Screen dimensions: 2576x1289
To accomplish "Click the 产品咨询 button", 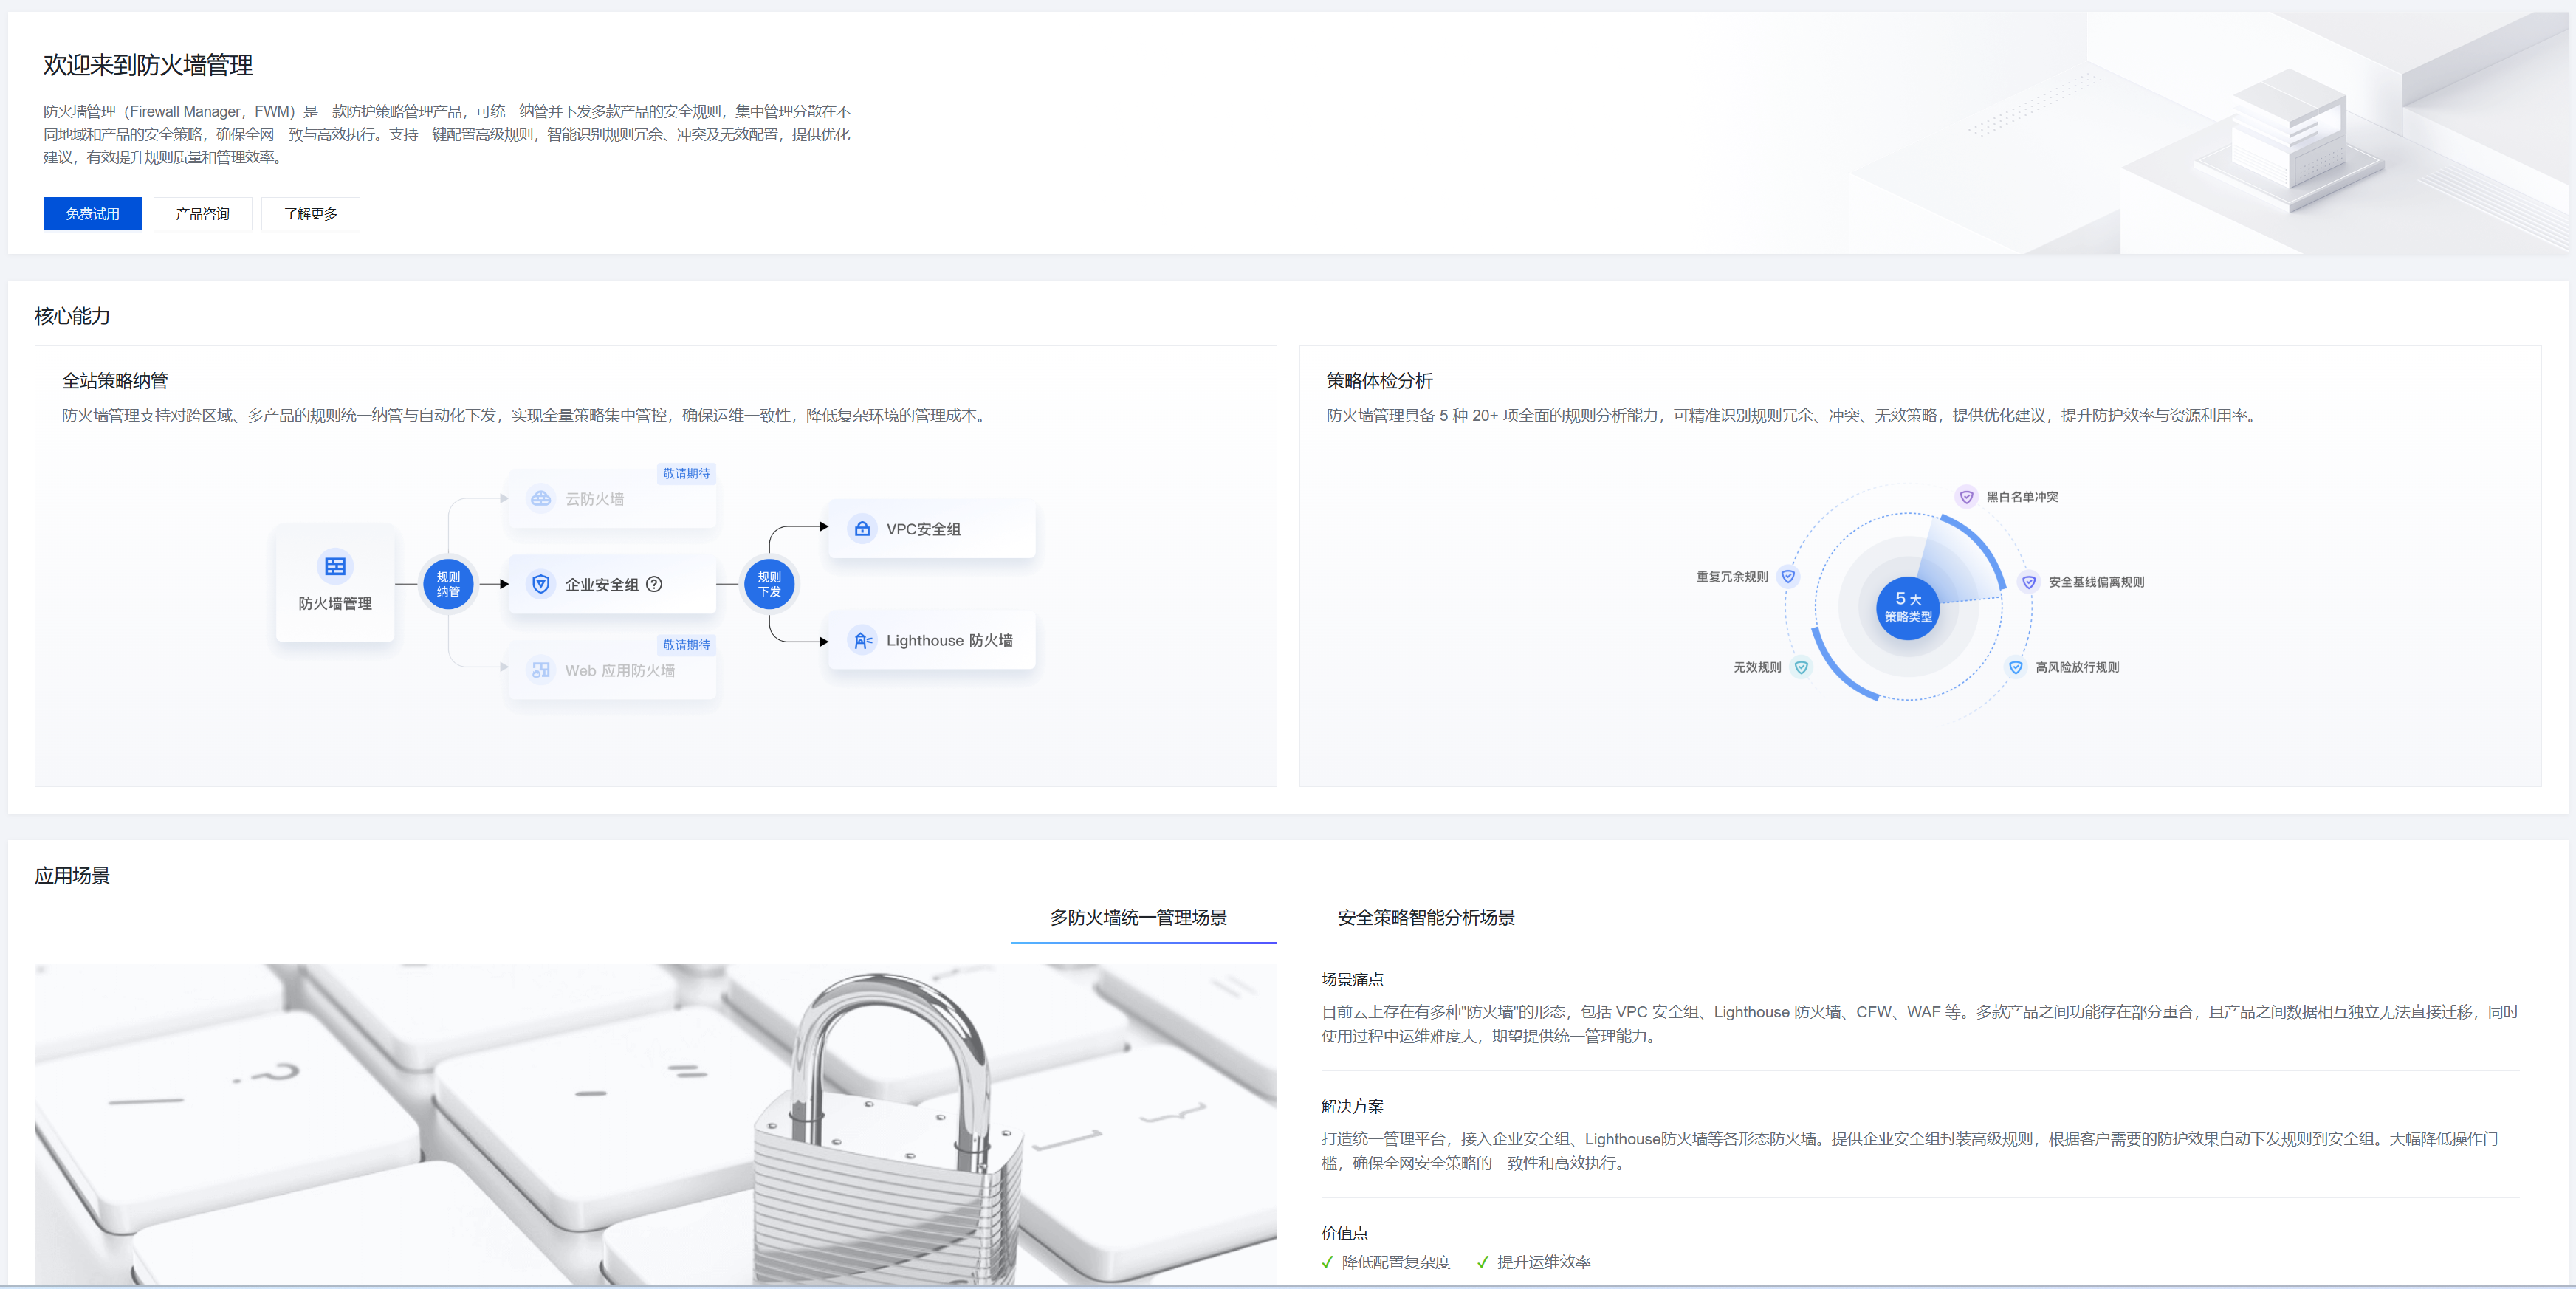I will click(202, 213).
